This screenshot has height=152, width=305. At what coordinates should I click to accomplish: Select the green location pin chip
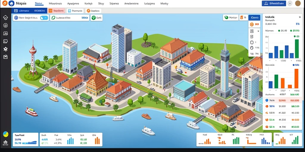pos(96,18)
